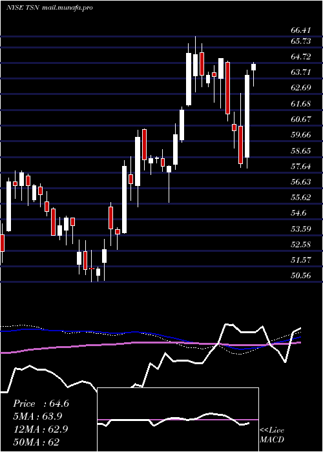Click the 62.69 price level label
This screenshot has width=323, height=452.
coord(301,88)
